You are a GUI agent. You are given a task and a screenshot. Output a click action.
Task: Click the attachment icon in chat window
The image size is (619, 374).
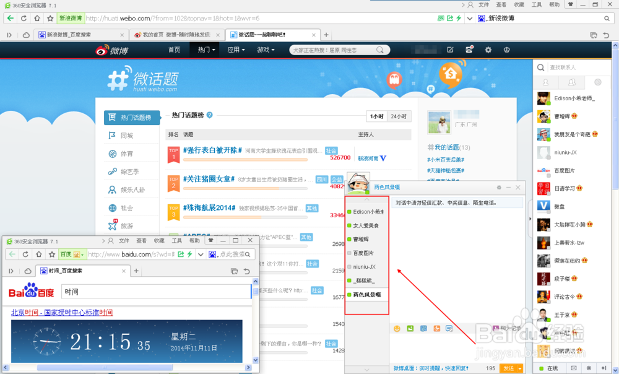(x=424, y=328)
